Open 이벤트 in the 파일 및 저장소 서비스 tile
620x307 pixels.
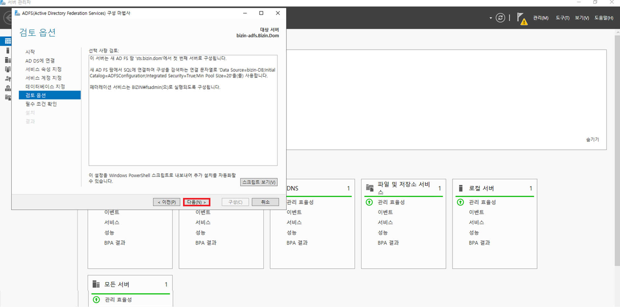(385, 212)
